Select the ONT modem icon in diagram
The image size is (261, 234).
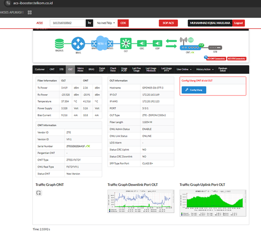pyautogui.click(x=190, y=48)
